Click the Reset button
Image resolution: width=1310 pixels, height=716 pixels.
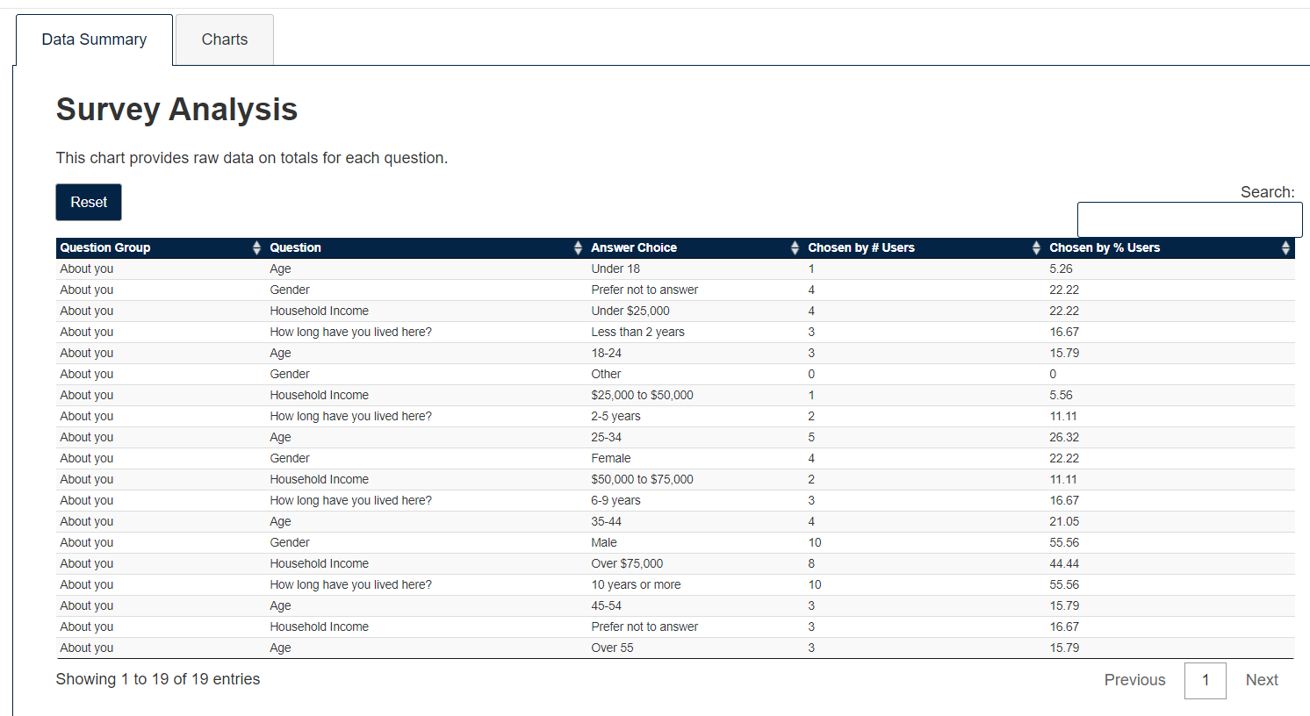(x=89, y=202)
